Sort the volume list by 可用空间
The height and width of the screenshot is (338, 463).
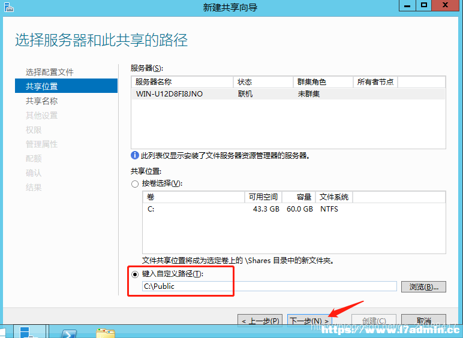click(x=263, y=197)
